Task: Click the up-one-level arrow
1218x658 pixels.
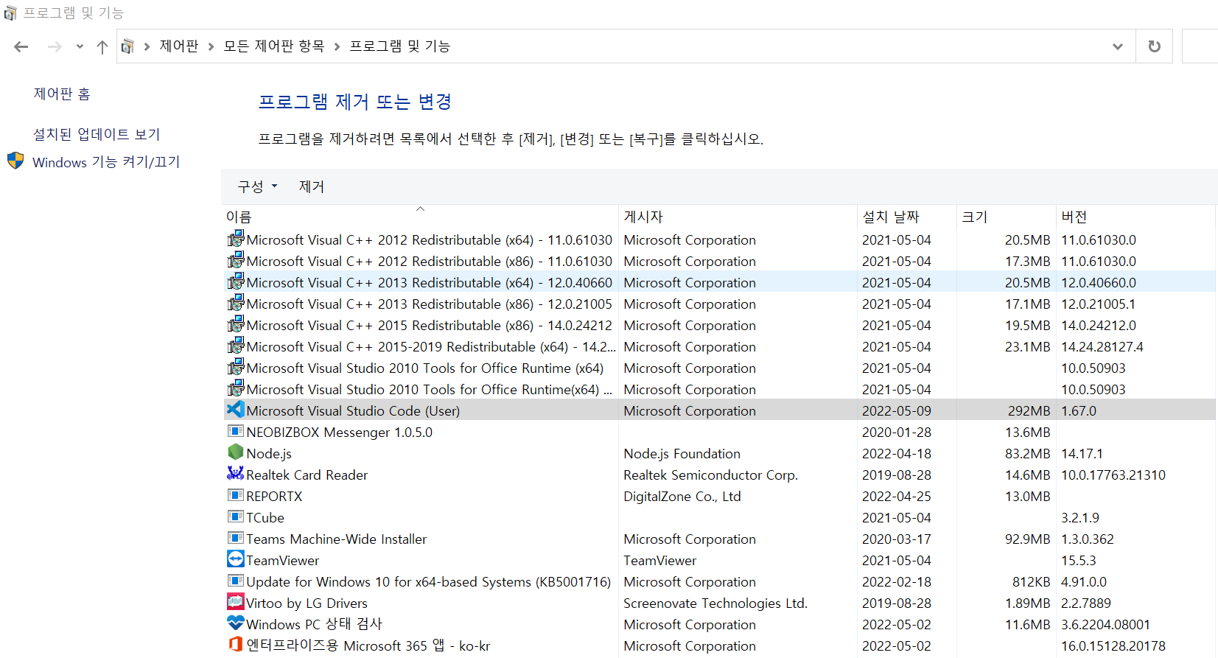Action: [102, 46]
